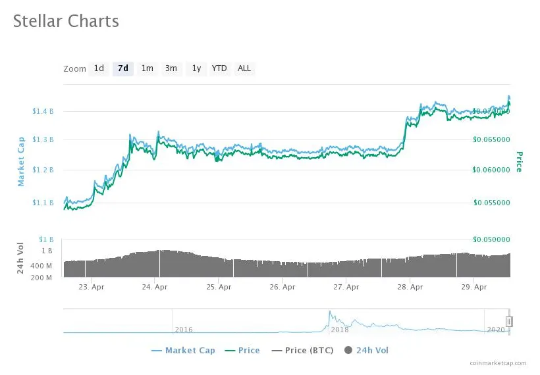Click the 24h Vol legend circle icon
Screen dimensions: 540x375
(x=348, y=351)
